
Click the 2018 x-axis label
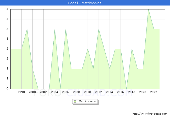pos(132,92)
